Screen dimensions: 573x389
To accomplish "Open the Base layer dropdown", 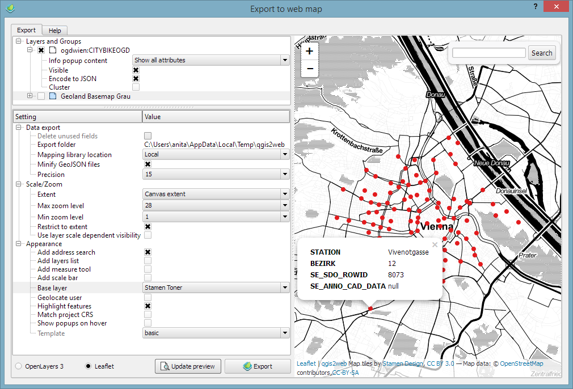I will pyautogui.click(x=216, y=288).
